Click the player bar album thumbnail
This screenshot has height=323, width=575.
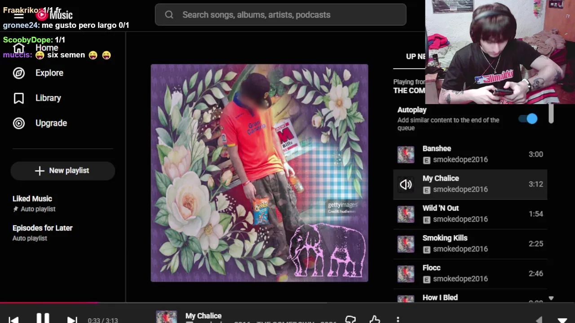(166, 317)
